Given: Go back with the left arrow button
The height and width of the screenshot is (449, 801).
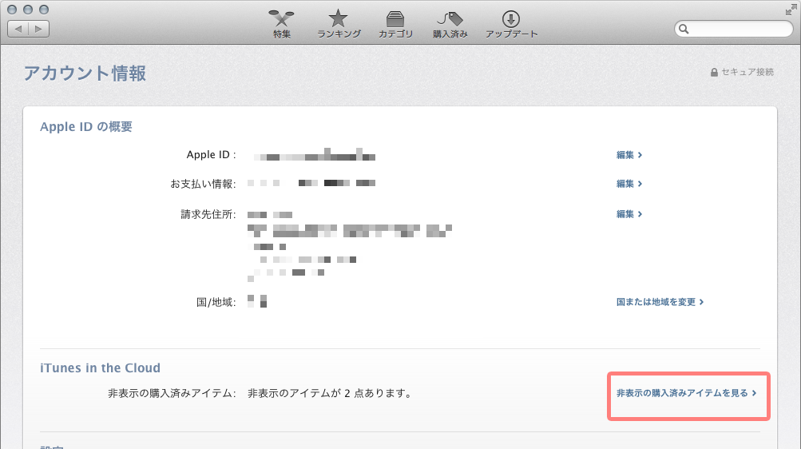Looking at the screenshot, I should pyautogui.click(x=18, y=29).
